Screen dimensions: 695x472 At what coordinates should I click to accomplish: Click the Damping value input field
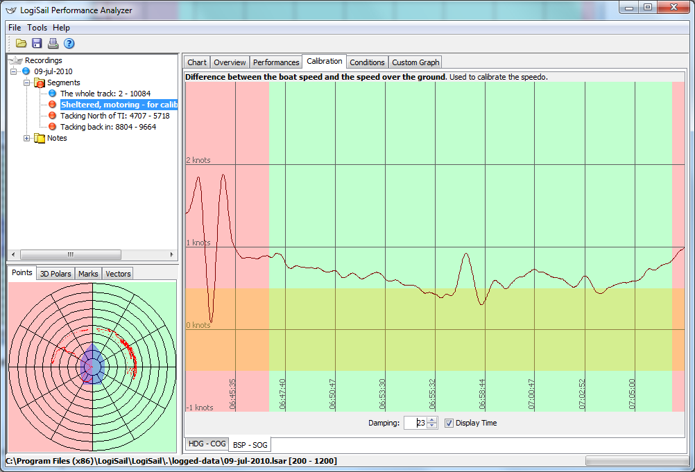(415, 423)
